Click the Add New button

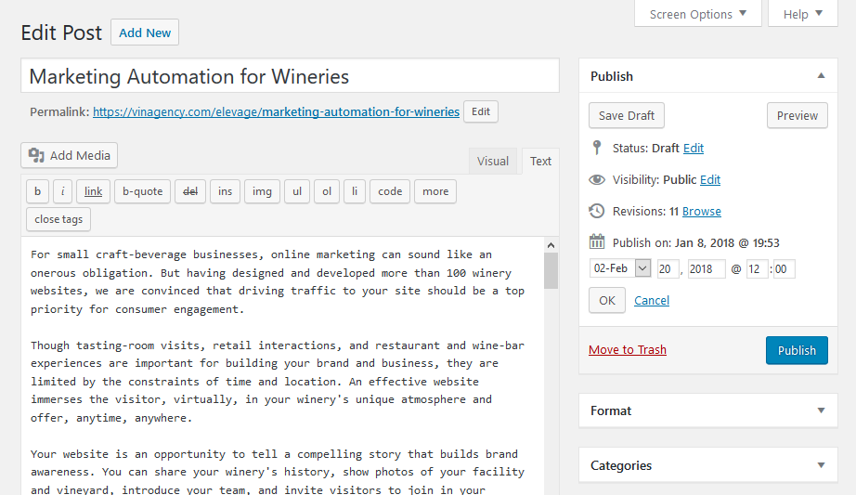pyautogui.click(x=145, y=33)
